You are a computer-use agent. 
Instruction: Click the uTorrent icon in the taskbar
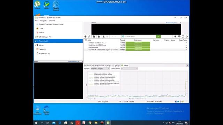(x=108, y=123)
